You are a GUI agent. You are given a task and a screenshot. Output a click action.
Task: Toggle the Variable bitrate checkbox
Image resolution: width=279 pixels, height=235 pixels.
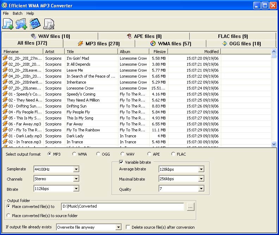click(x=121, y=162)
